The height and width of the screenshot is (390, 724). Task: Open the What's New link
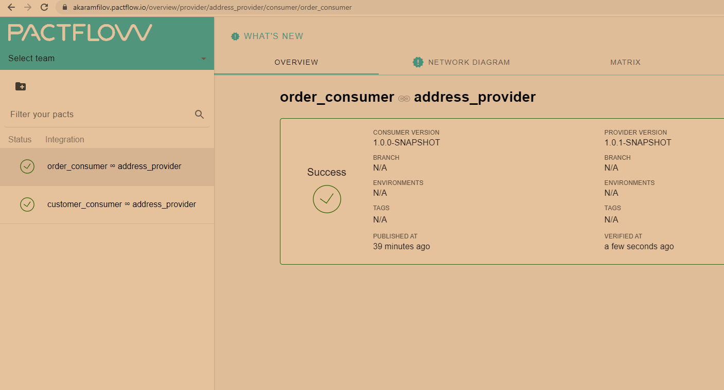pyautogui.click(x=273, y=36)
